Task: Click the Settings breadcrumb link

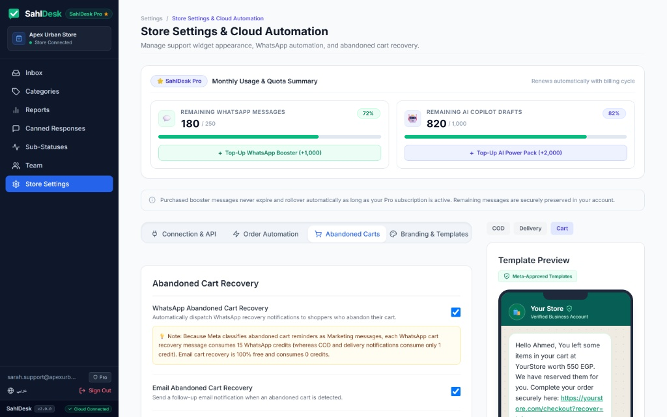Action: point(151,18)
